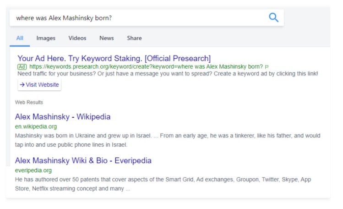This screenshot has height=209, width=343.
Task: Click the Everipedia result snippet text
Action: pyautogui.click(x=163, y=184)
